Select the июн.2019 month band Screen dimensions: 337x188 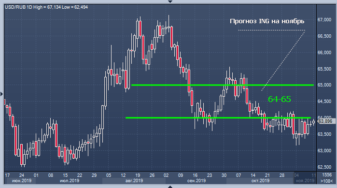22,181
